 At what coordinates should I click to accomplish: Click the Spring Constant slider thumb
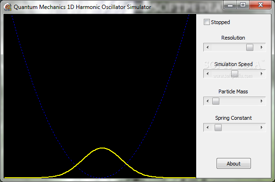(218, 127)
